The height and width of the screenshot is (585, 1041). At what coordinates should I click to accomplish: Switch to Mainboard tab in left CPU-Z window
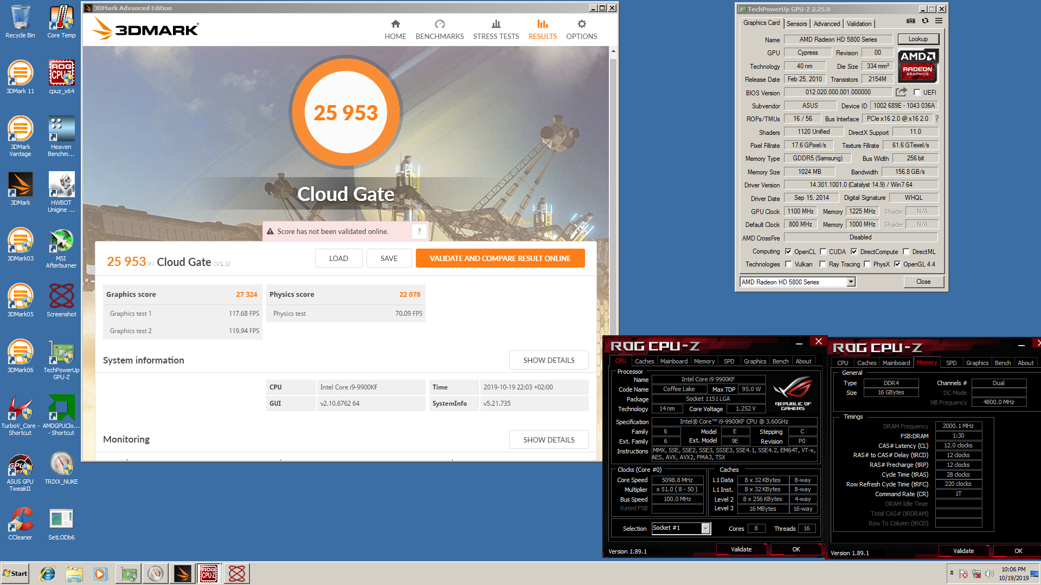(674, 361)
